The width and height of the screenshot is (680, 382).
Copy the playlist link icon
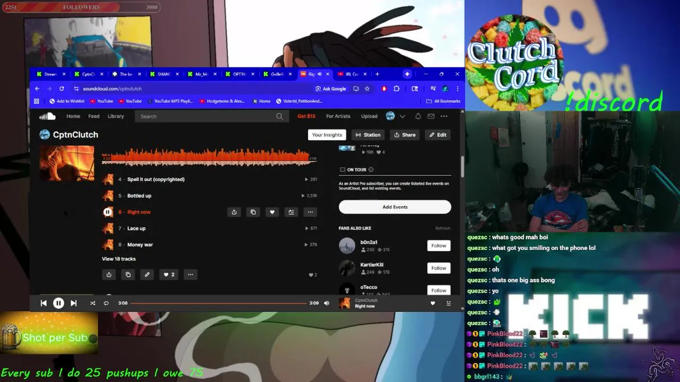tap(128, 275)
